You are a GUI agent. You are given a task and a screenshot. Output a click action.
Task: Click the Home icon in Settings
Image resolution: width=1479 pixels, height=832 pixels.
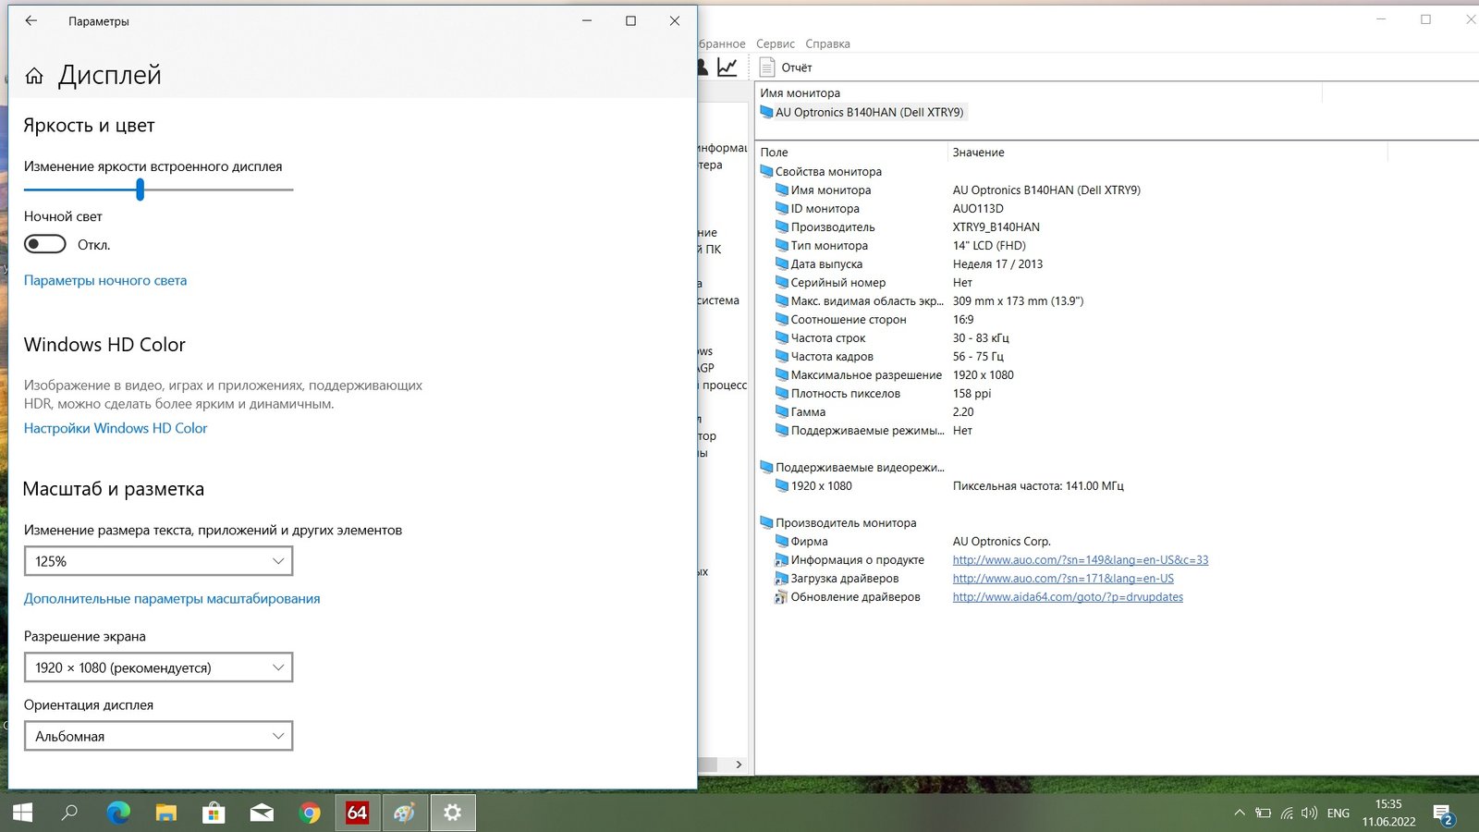point(34,76)
